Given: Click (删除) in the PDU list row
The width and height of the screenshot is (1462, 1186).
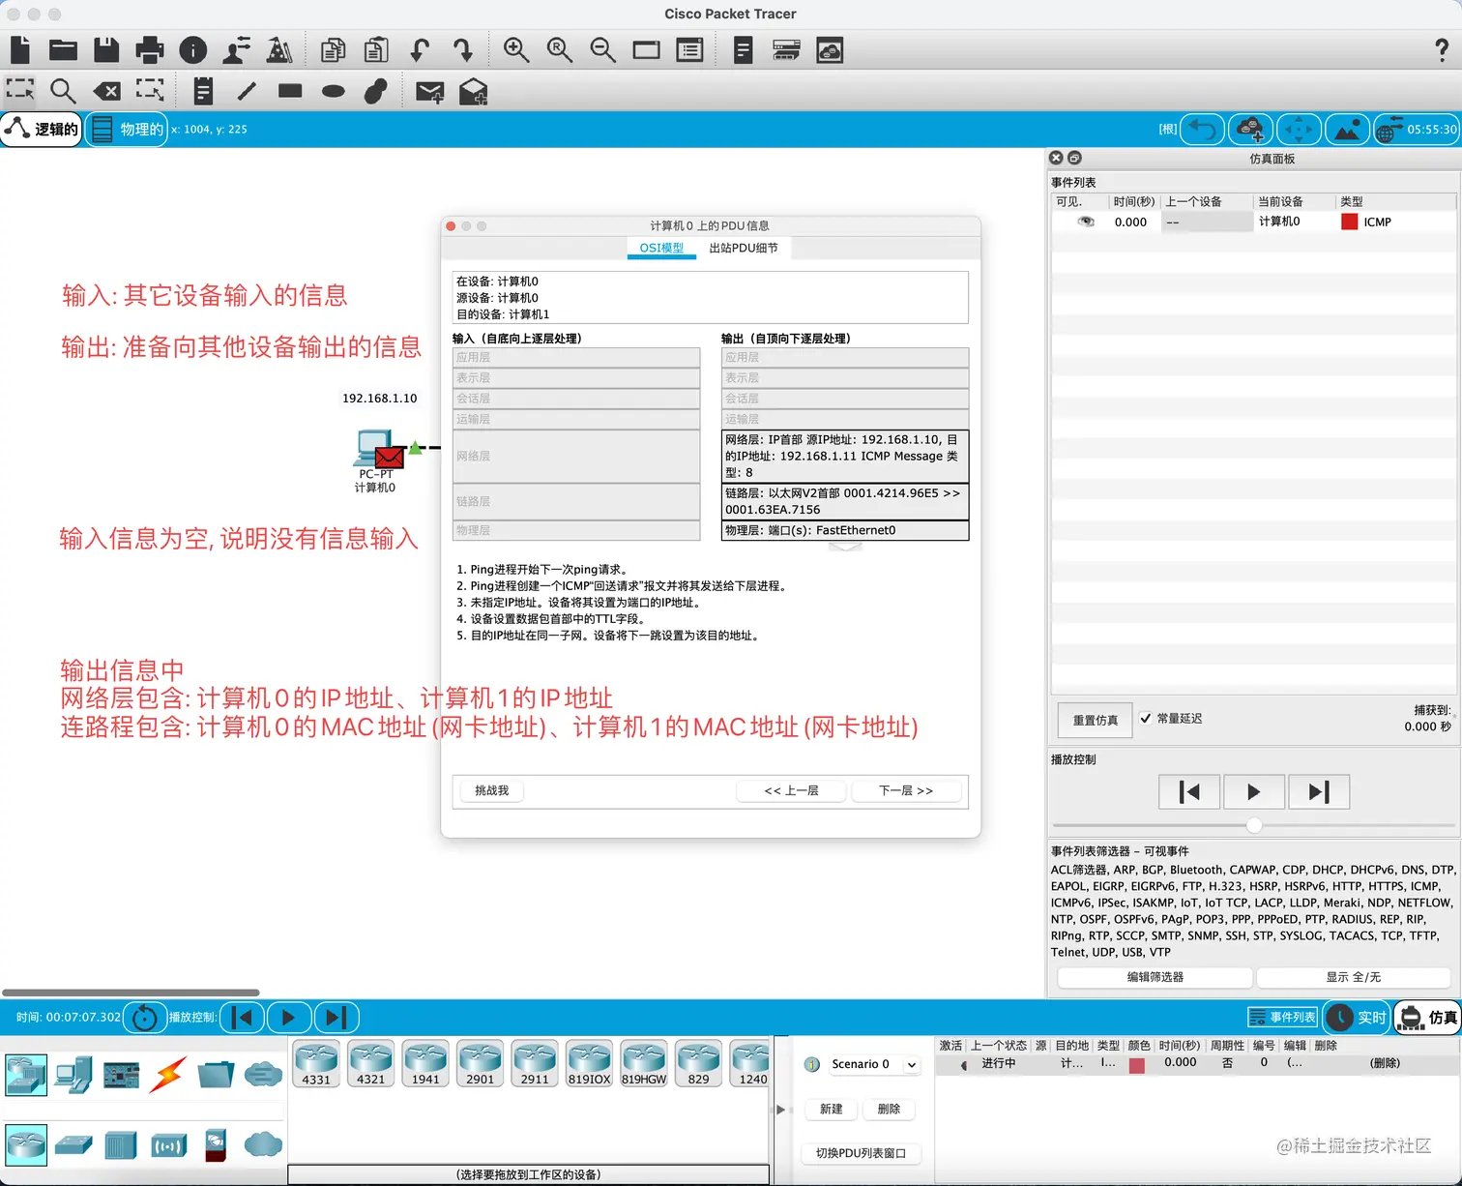Looking at the screenshot, I should coord(1385,1062).
